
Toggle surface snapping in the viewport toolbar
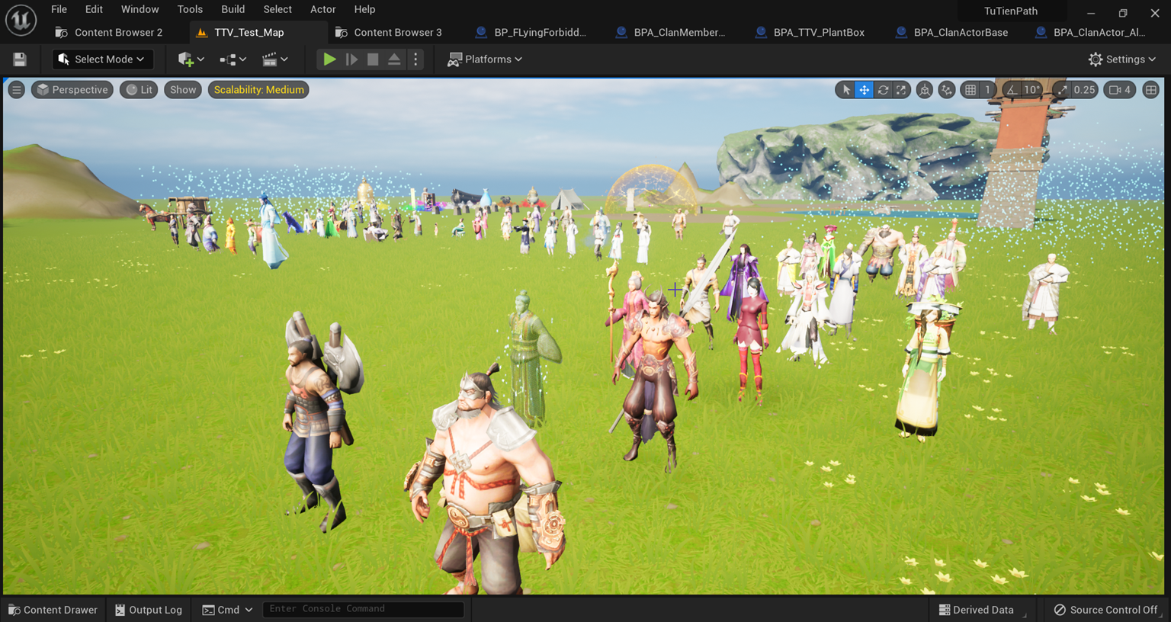pos(947,90)
